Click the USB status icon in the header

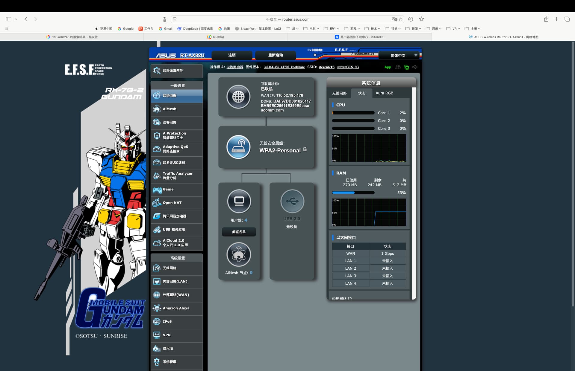coord(415,67)
